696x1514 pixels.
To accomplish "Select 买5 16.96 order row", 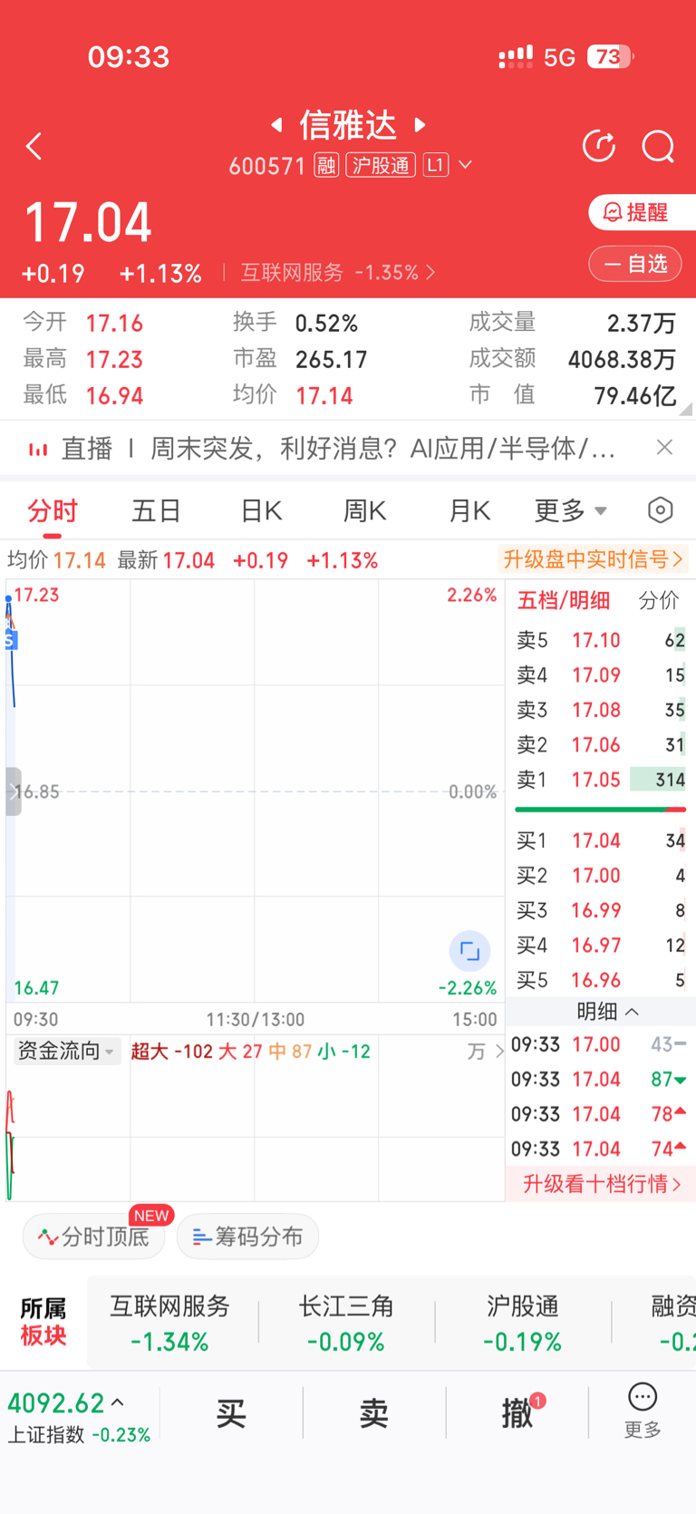I will [x=600, y=980].
